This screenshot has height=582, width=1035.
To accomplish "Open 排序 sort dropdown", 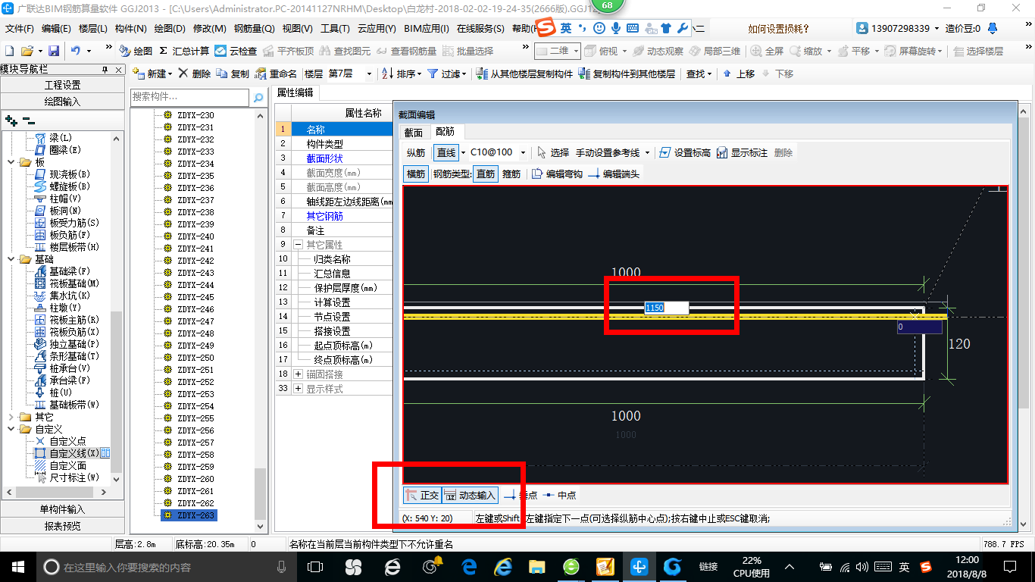I will pyautogui.click(x=419, y=74).
